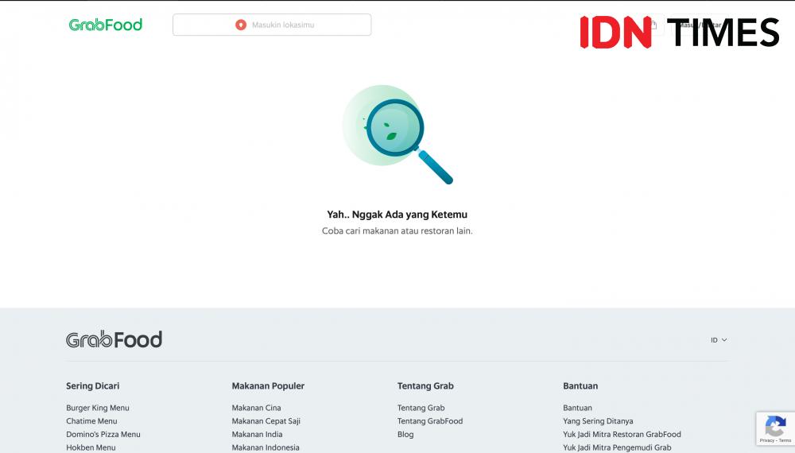Click the Makanan Populer heading

coord(268,385)
